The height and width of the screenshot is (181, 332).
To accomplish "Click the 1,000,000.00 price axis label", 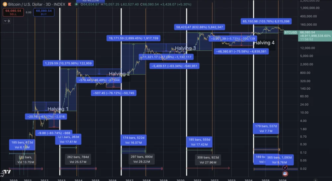I will [310, 8].
